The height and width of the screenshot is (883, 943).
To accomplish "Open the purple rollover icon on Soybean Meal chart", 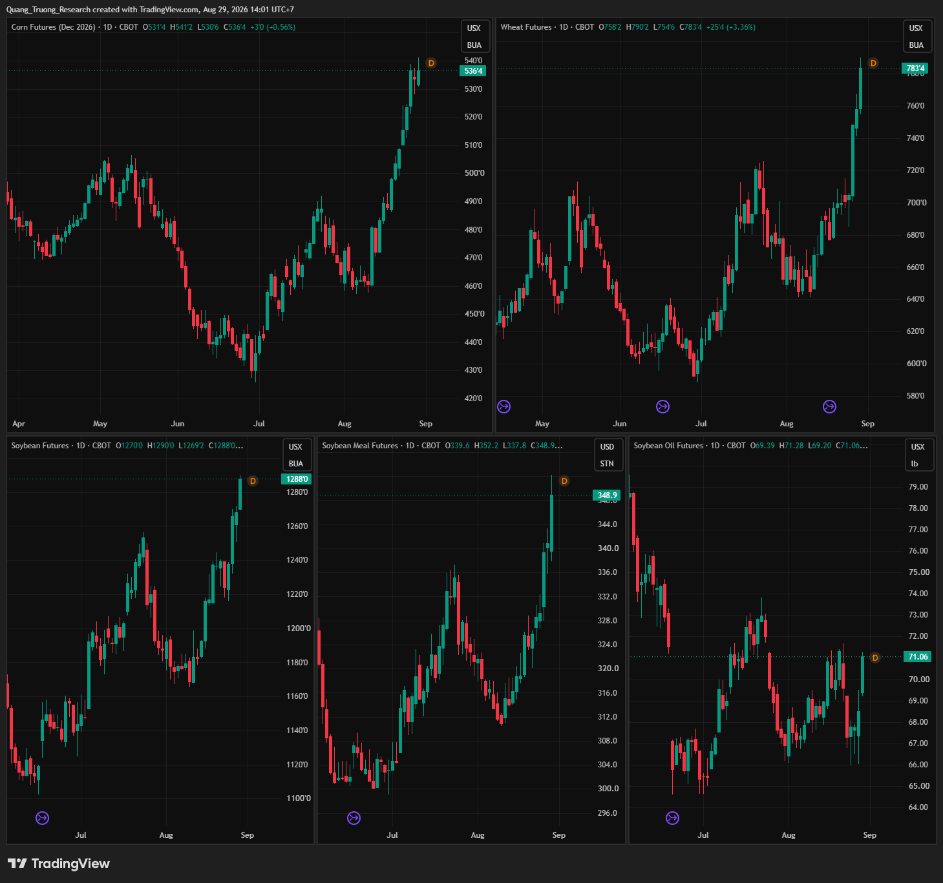I will click(354, 818).
